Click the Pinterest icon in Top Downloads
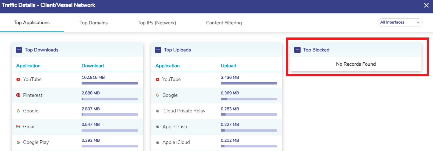 (18, 95)
